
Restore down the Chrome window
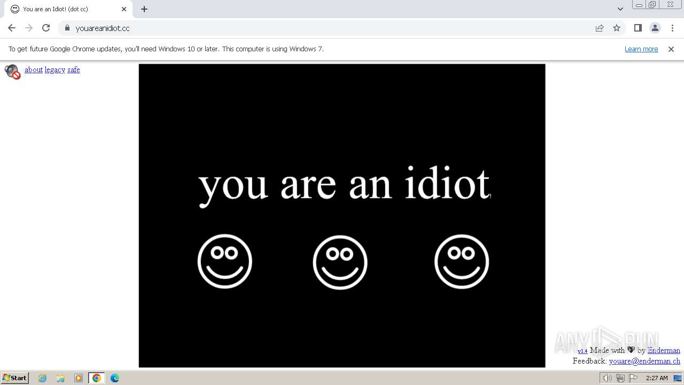pyautogui.click(x=652, y=5)
